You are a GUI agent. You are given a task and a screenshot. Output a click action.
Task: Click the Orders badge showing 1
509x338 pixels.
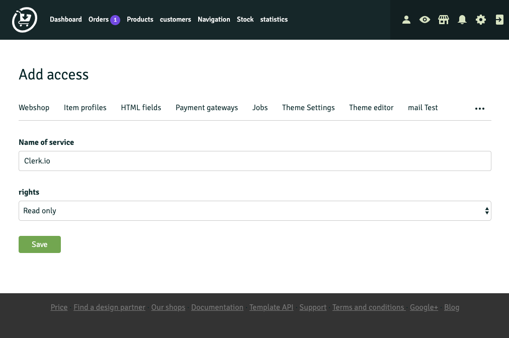coord(115,20)
